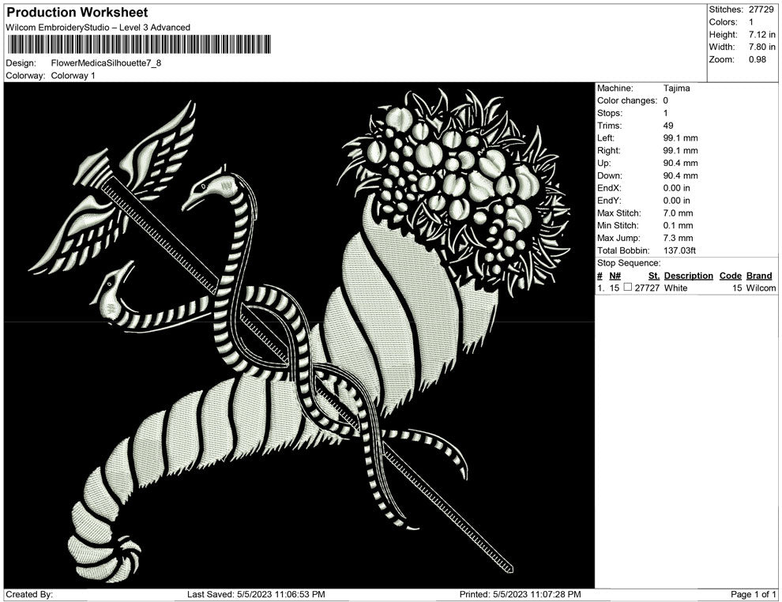The width and height of the screenshot is (782, 602).
Task: Click the N# column header
Action: point(615,275)
